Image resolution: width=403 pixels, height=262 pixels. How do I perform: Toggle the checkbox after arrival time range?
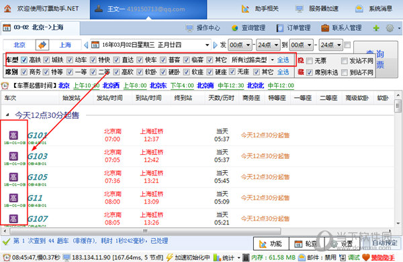coord(347,45)
